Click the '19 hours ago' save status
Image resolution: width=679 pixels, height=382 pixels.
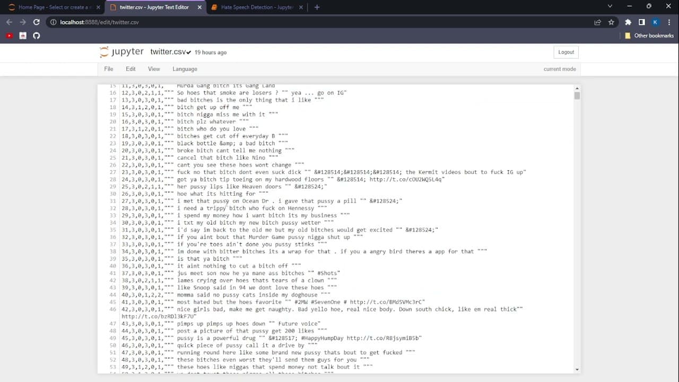coord(211,53)
